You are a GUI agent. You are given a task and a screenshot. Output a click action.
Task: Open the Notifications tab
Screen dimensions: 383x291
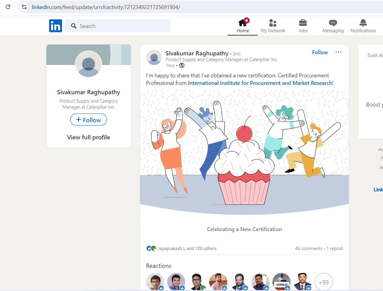click(x=363, y=26)
